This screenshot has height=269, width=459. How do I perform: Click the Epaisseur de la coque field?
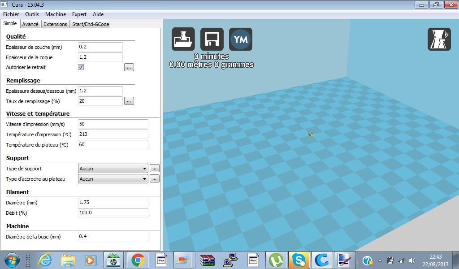(x=100, y=57)
